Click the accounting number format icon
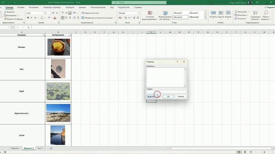This screenshot has width=275, height=154. [120, 18]
